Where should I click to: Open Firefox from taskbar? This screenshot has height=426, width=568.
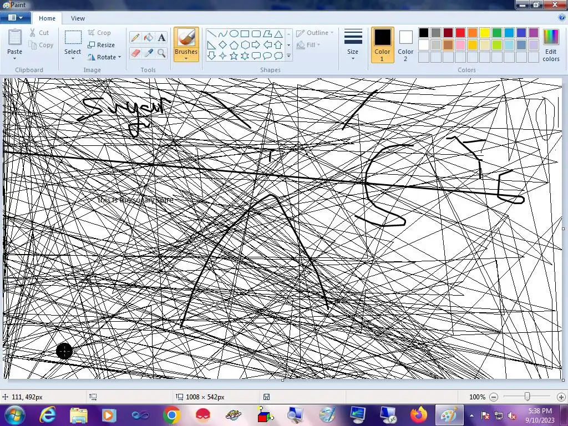click(419, 415)
